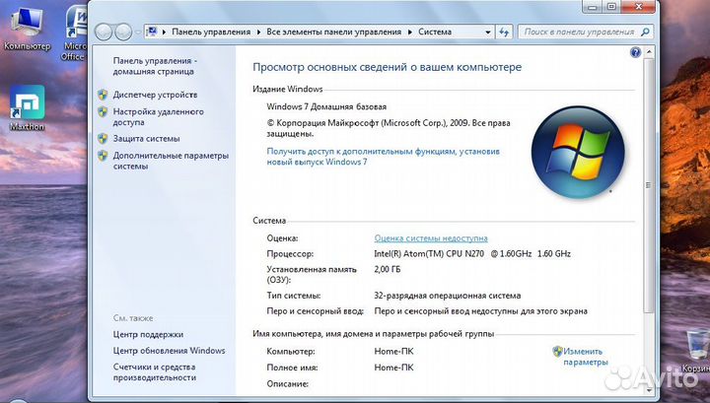Click the refresh button beside address bar
Image resolution: width=710 pixels, height=403 pixels.
(504, 33)
